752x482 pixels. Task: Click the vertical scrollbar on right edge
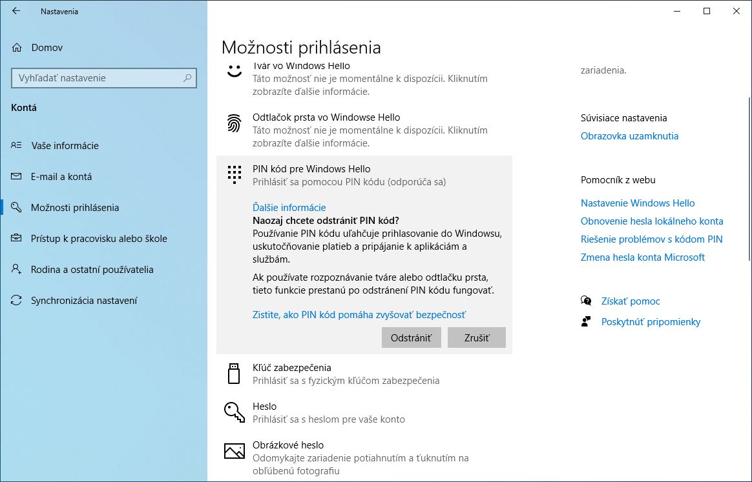point(749,179)
